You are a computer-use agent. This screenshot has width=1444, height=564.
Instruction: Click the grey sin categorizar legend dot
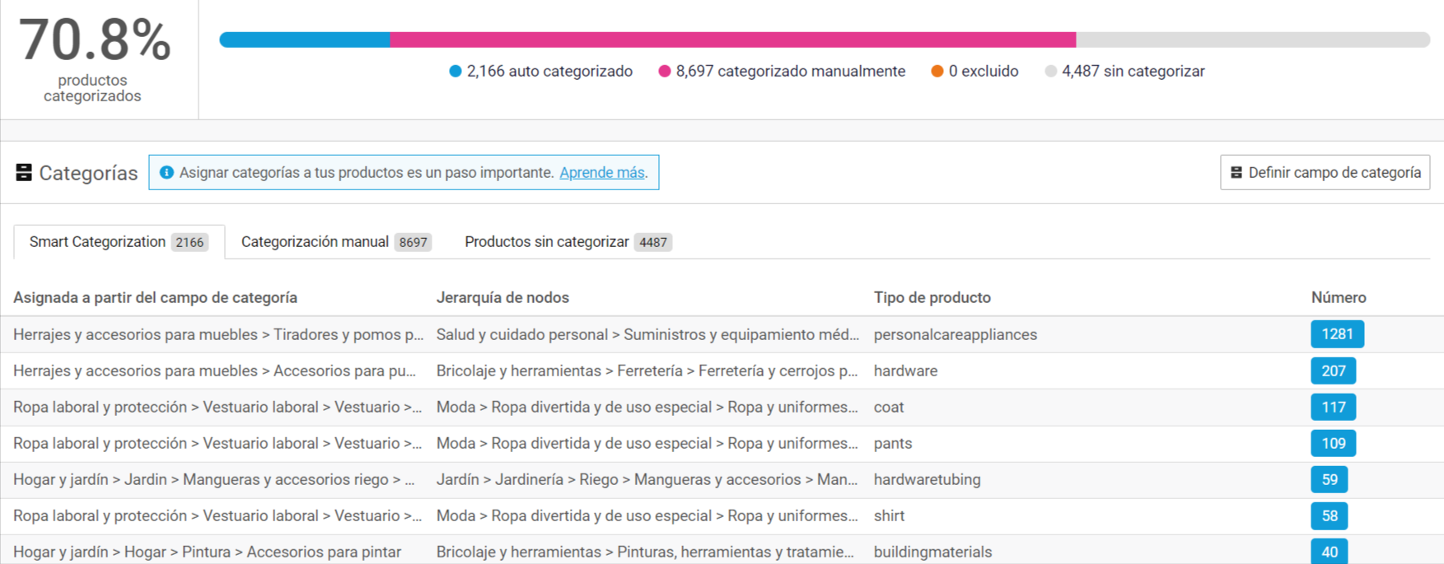[x=1050, y=72]
